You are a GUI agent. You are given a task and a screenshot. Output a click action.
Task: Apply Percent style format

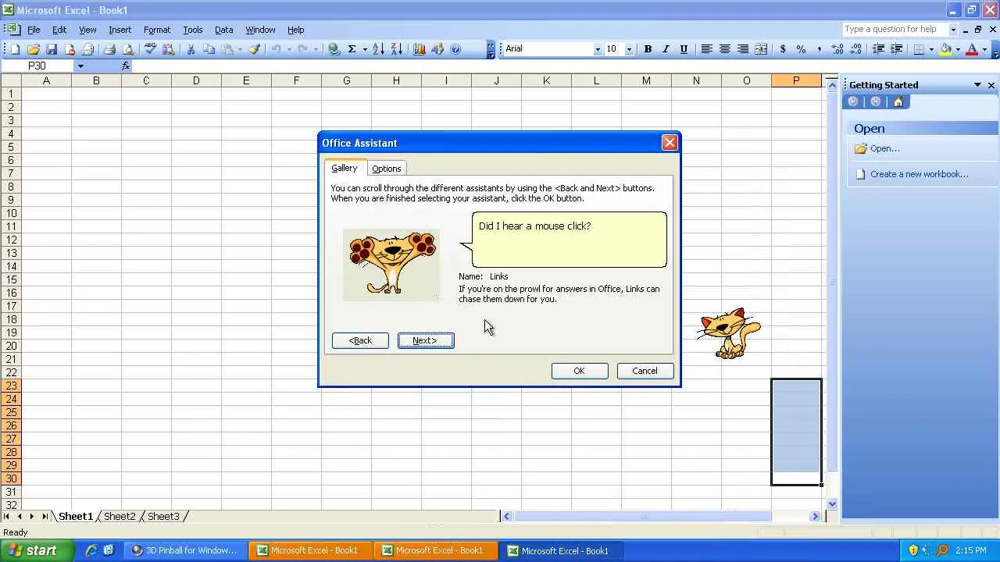click(x=801, y=49)
